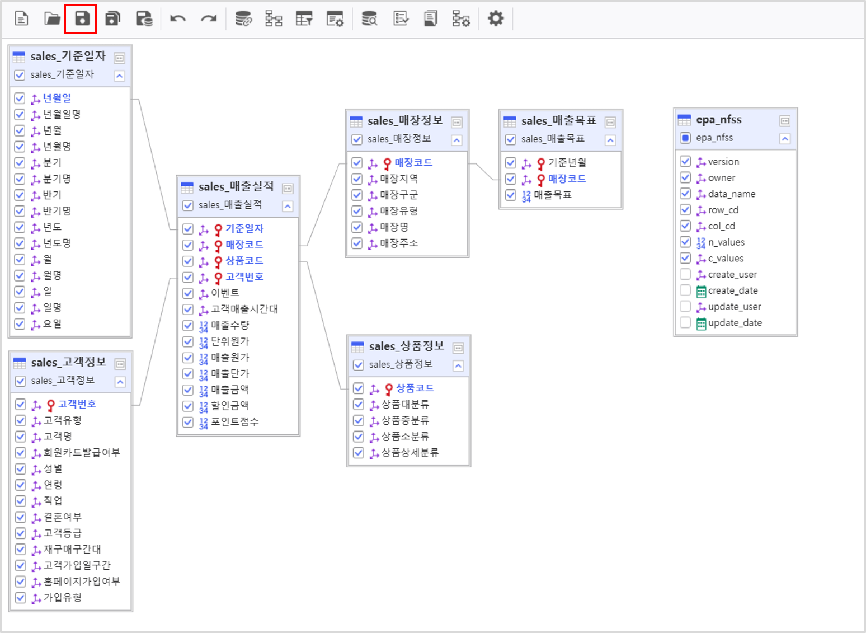Toggle the 매출금액 column checkbox
Viewport: 866px width, 633px height.
[x=188, y=390]
